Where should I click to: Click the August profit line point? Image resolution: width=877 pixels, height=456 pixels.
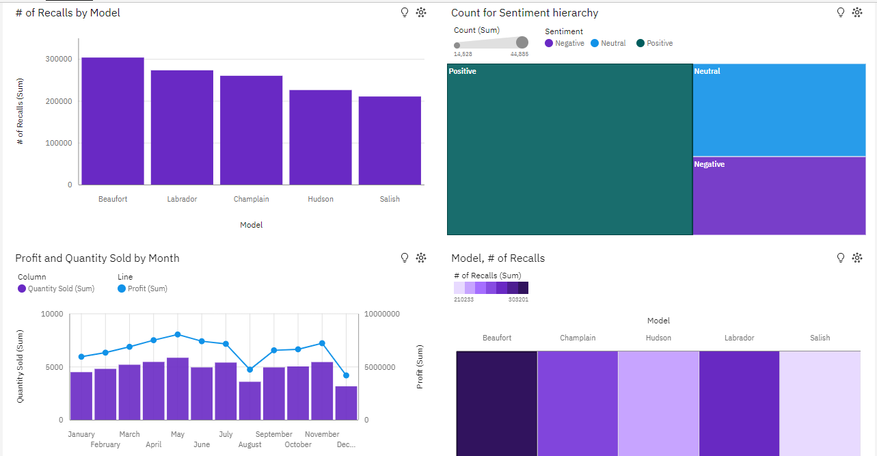(x=249, y=369)
